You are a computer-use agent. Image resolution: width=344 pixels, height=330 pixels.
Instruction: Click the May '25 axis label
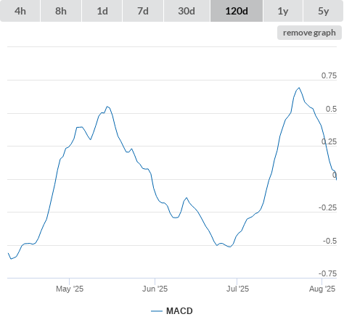point(70,289)
